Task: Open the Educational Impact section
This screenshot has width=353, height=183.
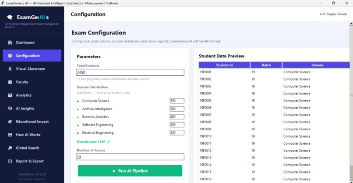Action: (x=32, y=122)
